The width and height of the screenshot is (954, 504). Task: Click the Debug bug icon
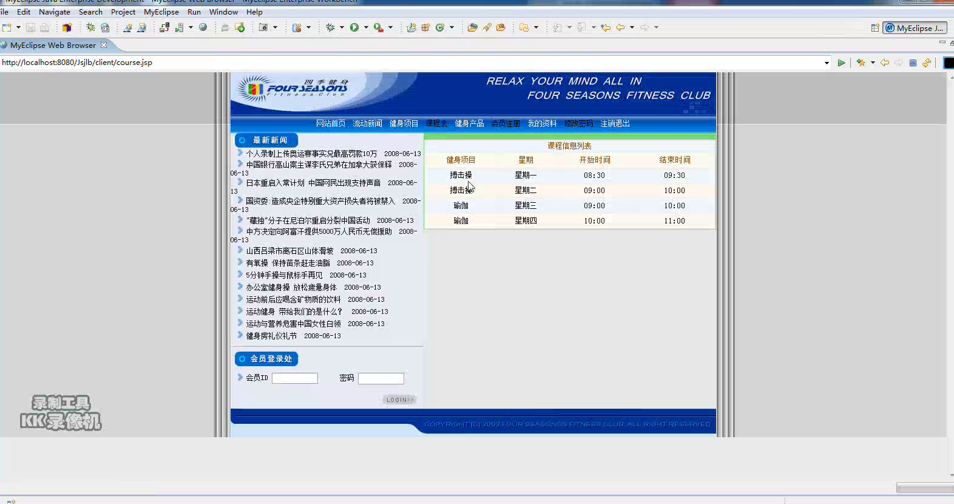(x=330, y=27)
